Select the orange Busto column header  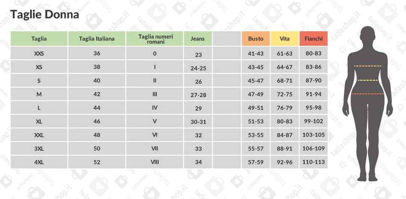pyautogui.click(x=256, y=39)
